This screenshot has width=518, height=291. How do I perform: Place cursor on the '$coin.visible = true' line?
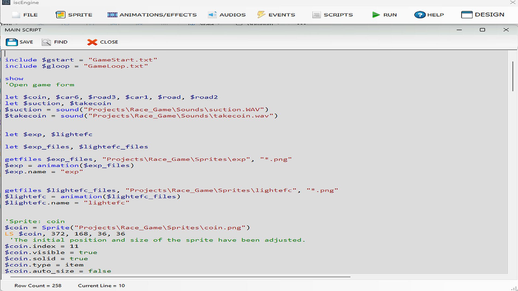point(51,252)
